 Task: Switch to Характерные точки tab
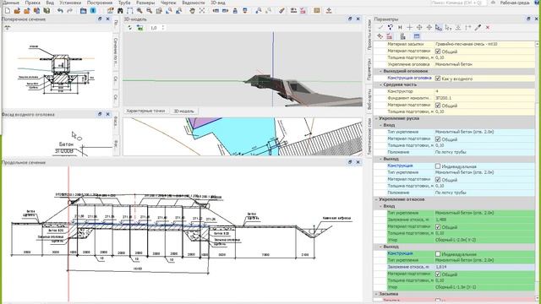click(x=145, y=111)
